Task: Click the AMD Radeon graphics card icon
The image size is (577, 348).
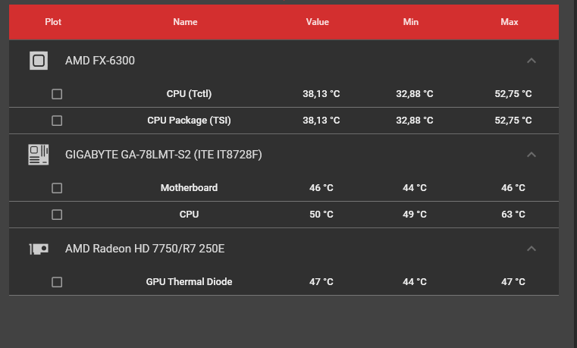Action: click(x=39, y=249)
